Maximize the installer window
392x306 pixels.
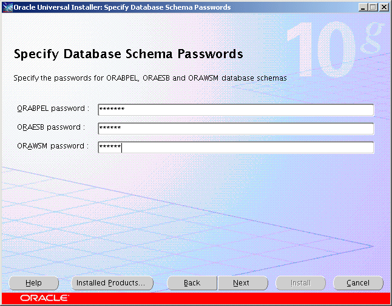[x=373, y=7]
